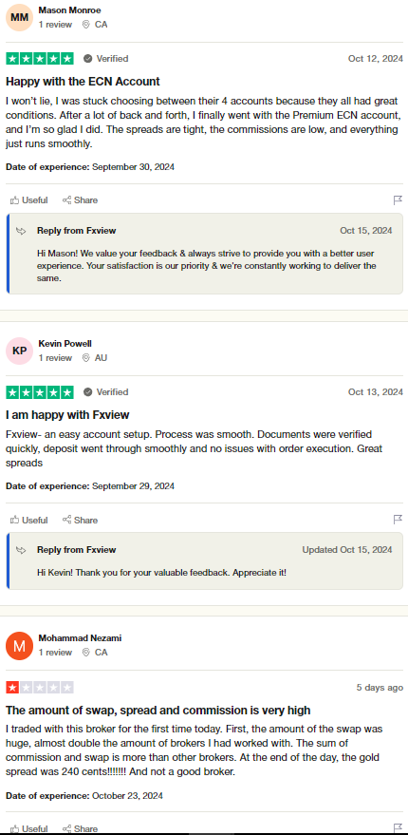Mark Kevin Powell's review as Useful
408x835 pixels.
click(x=29, y=520)
